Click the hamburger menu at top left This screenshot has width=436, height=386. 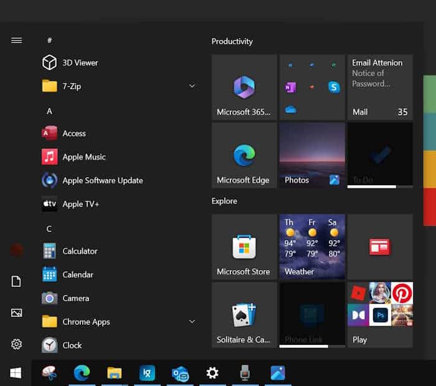click(x=16, y=41)
